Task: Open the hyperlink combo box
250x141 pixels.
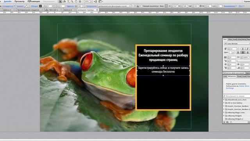Action: click(114, 6)
